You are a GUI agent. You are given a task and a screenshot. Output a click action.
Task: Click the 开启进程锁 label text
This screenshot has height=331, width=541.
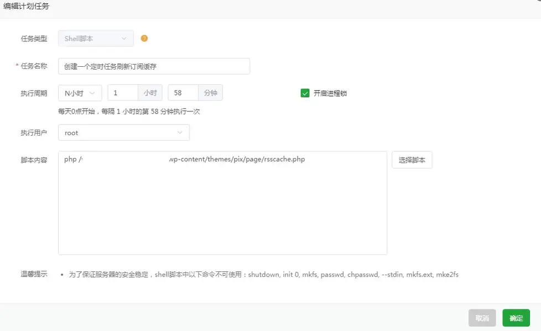point(330,93)
